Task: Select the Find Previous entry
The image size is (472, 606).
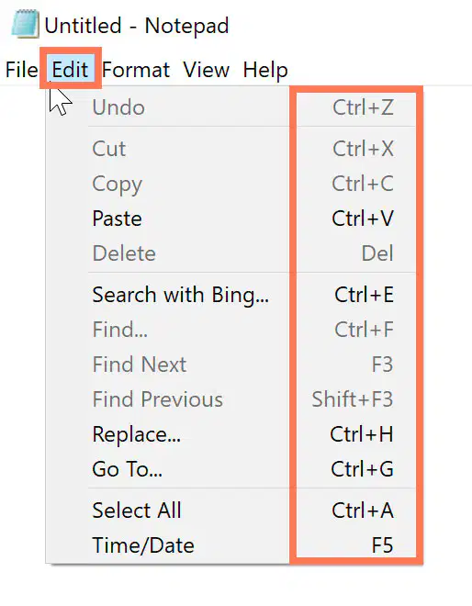Action: point(234,398)
